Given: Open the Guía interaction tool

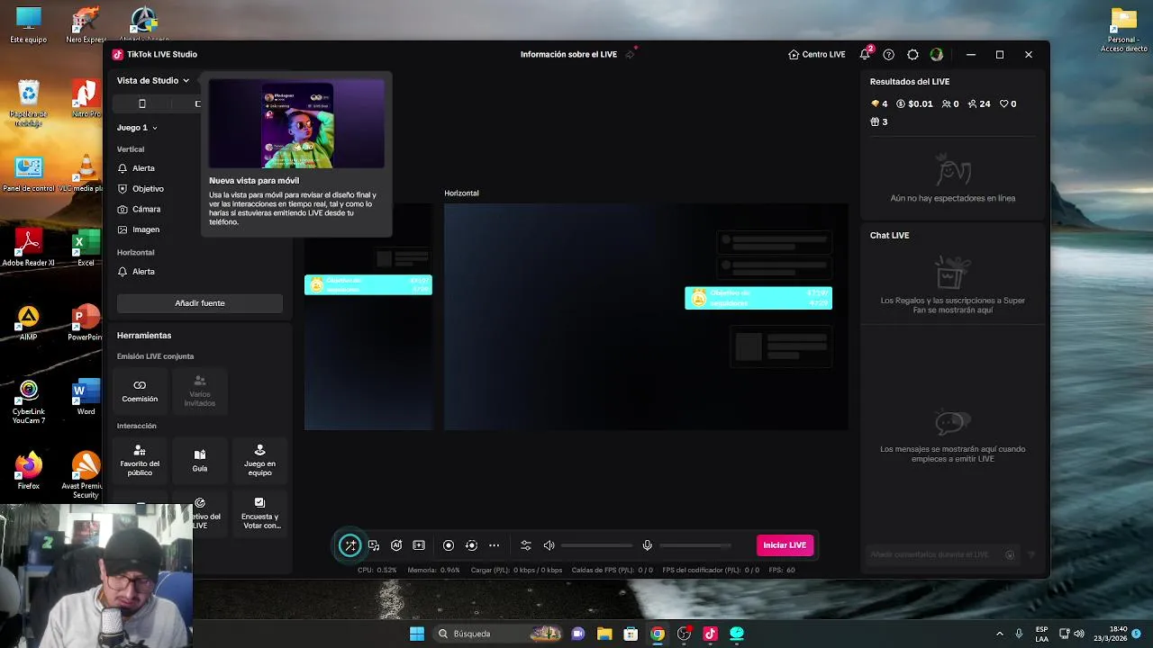Looking at the screenshot, I should click(200, 460).
